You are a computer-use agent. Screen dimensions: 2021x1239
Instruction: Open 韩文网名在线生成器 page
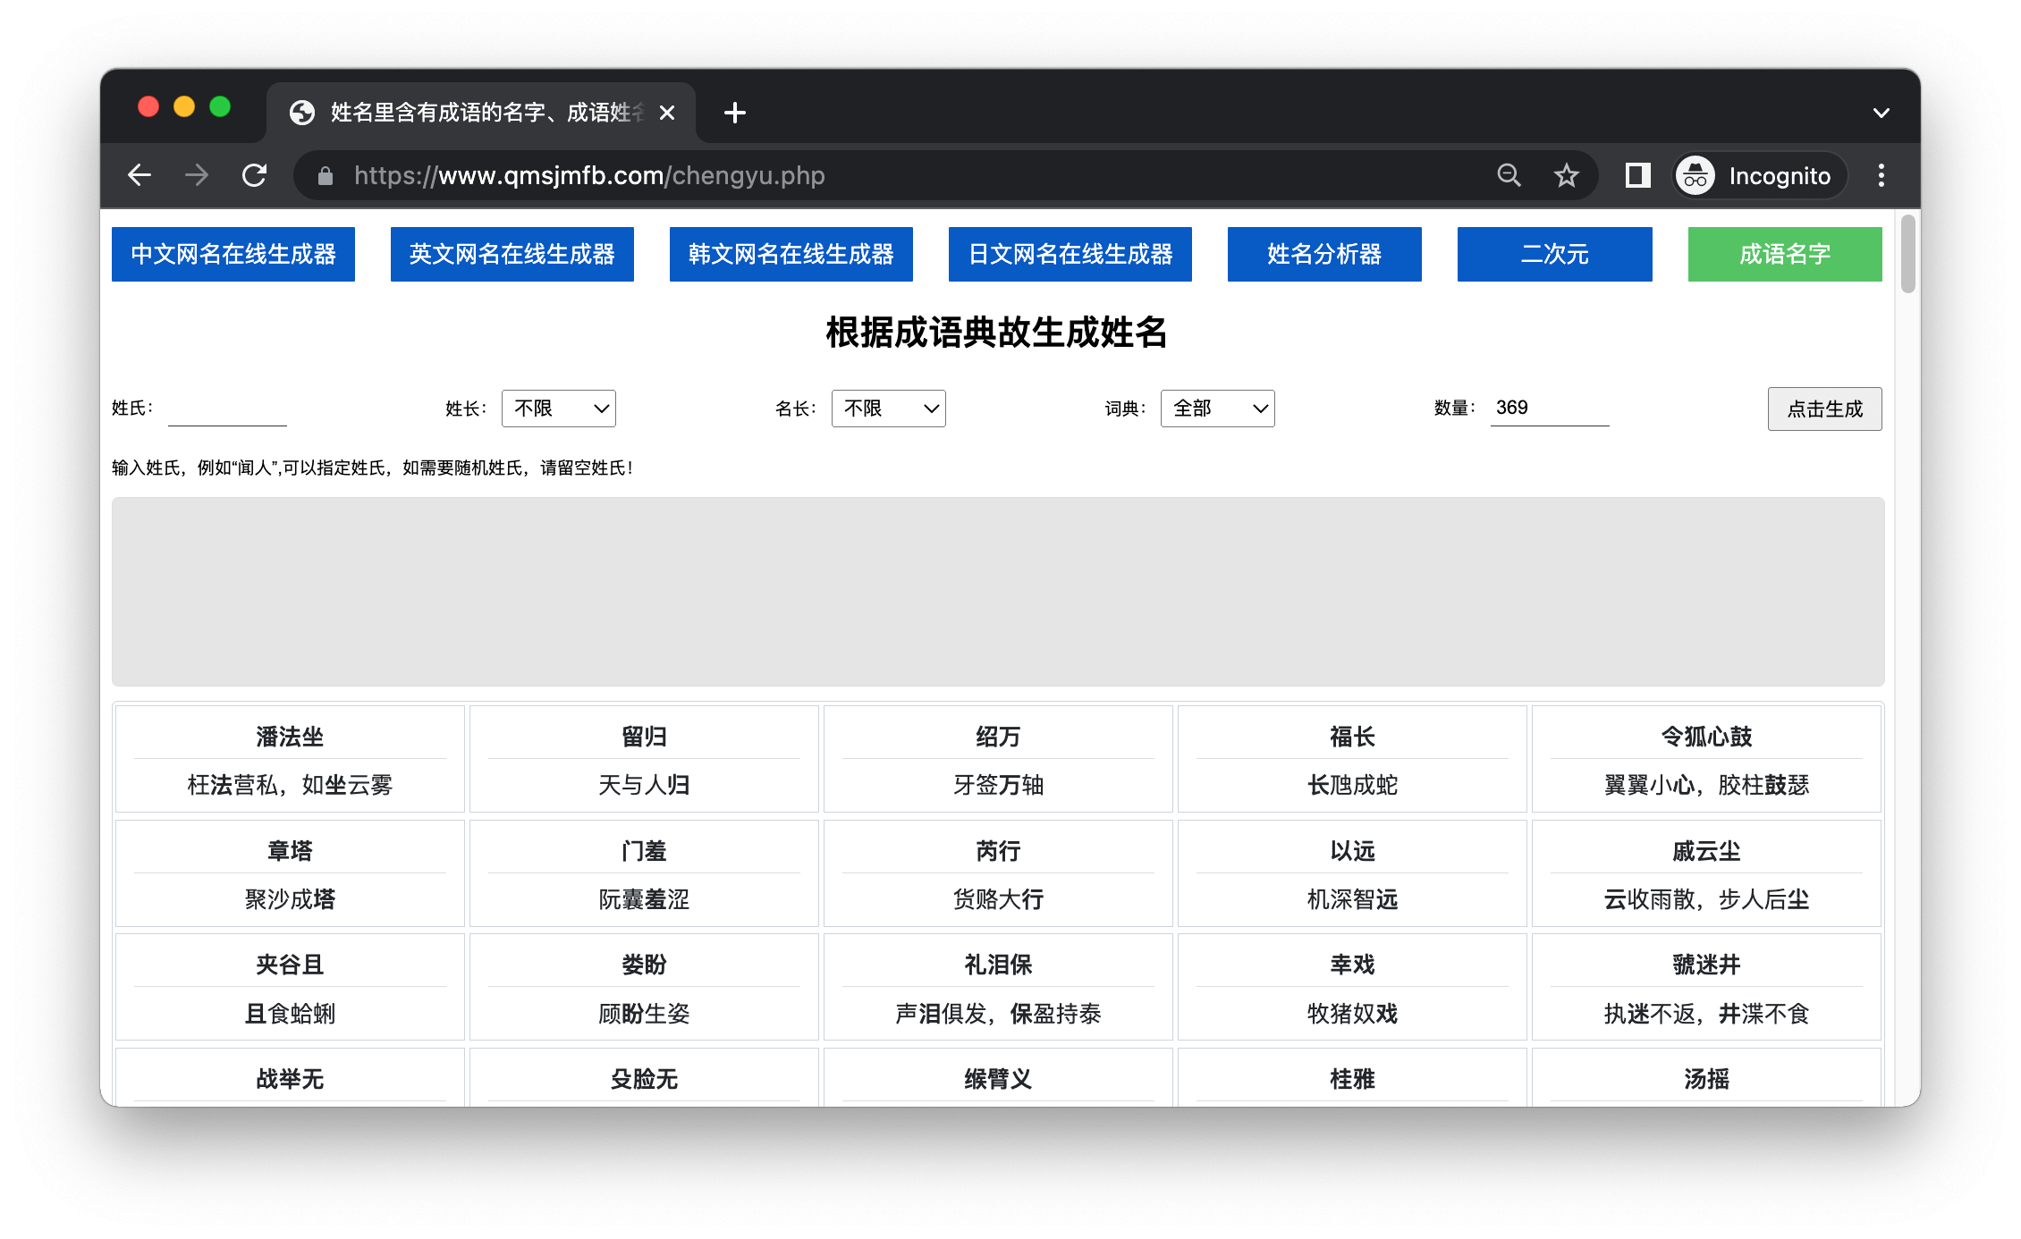[x=791, y=254]
